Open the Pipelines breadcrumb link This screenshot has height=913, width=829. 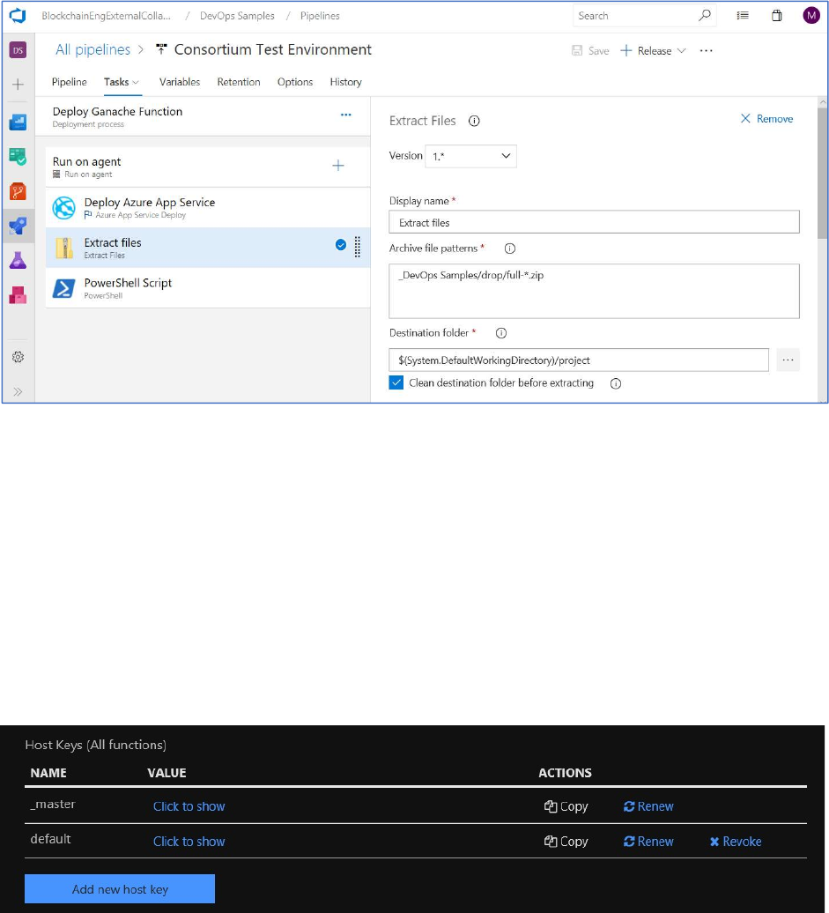point(320,16)
